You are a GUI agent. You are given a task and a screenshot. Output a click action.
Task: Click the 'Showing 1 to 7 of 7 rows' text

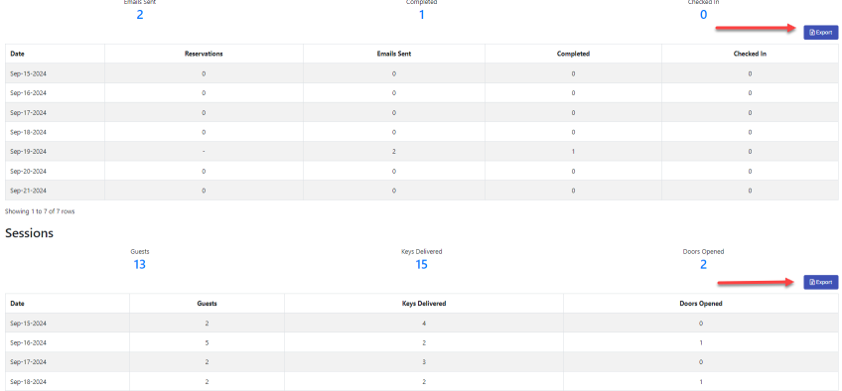click(x=40, y=211)
